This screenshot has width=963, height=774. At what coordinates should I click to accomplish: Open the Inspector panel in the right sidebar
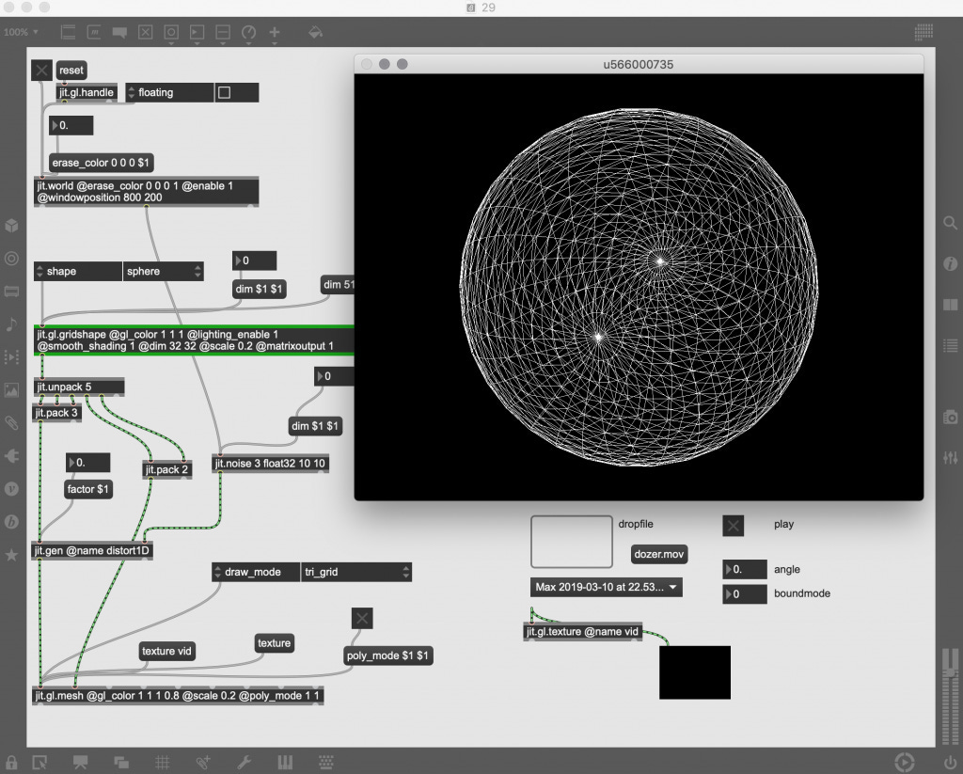950,263
